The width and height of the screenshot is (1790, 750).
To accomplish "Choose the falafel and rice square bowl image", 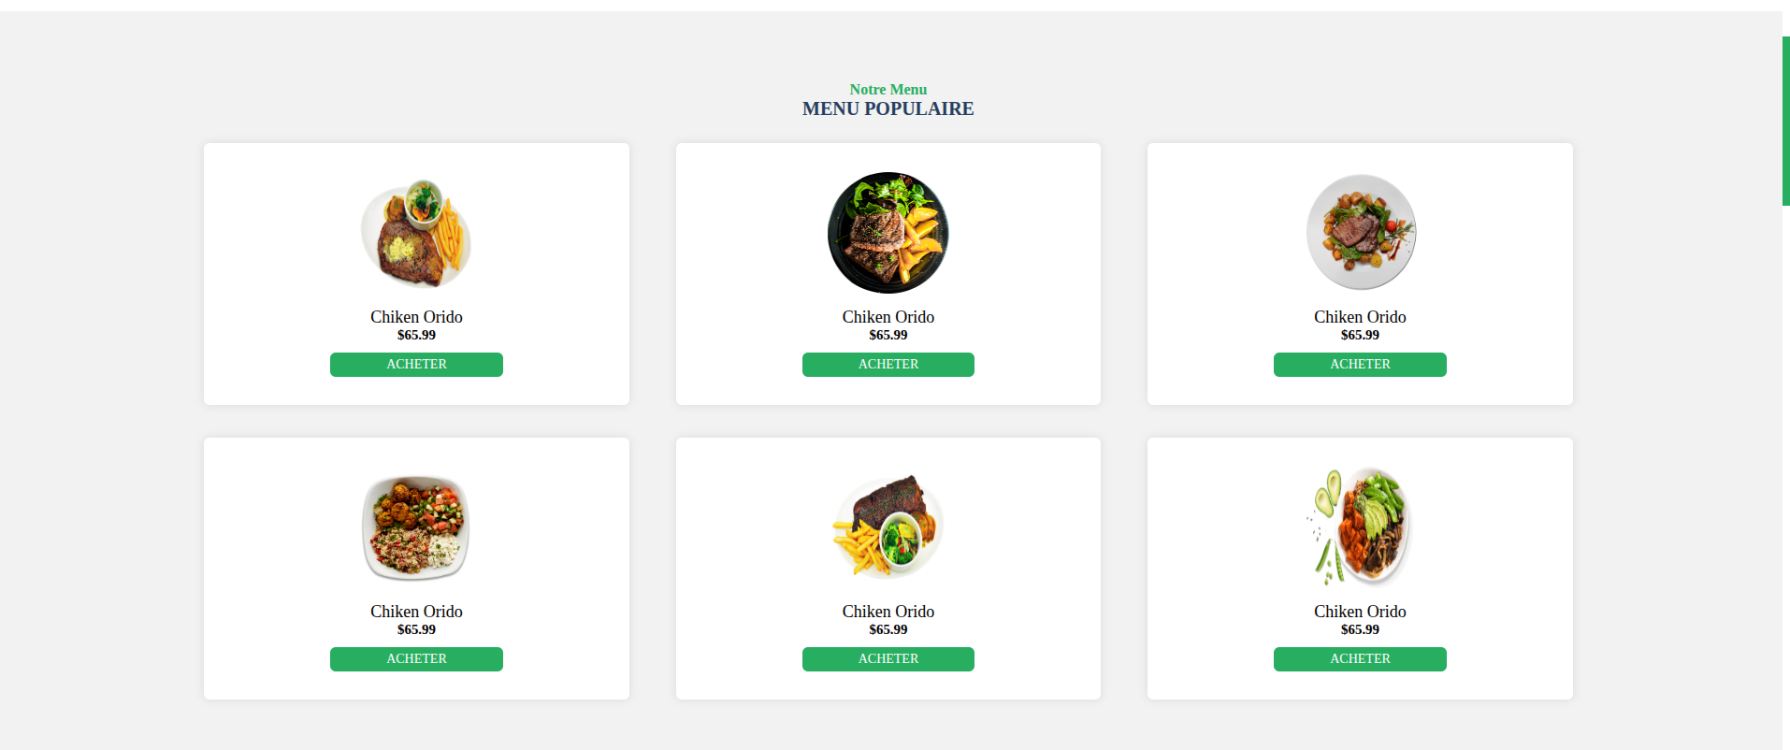I will click(416, 527).
